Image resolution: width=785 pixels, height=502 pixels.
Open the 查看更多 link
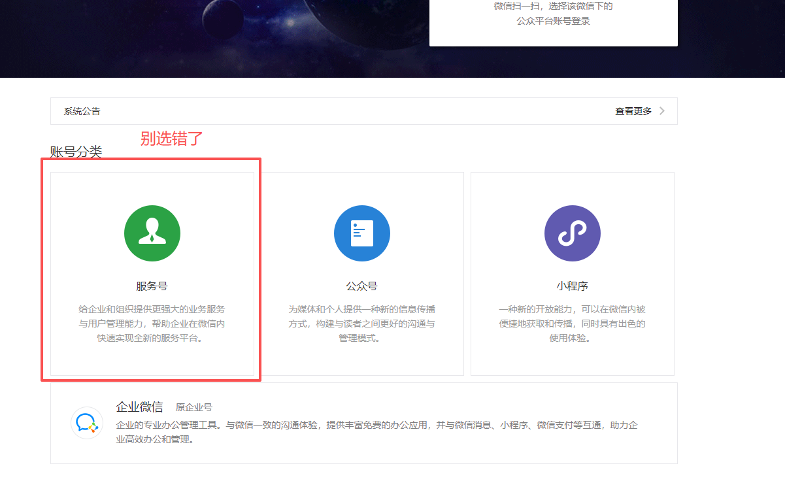[x=633, y=111]
